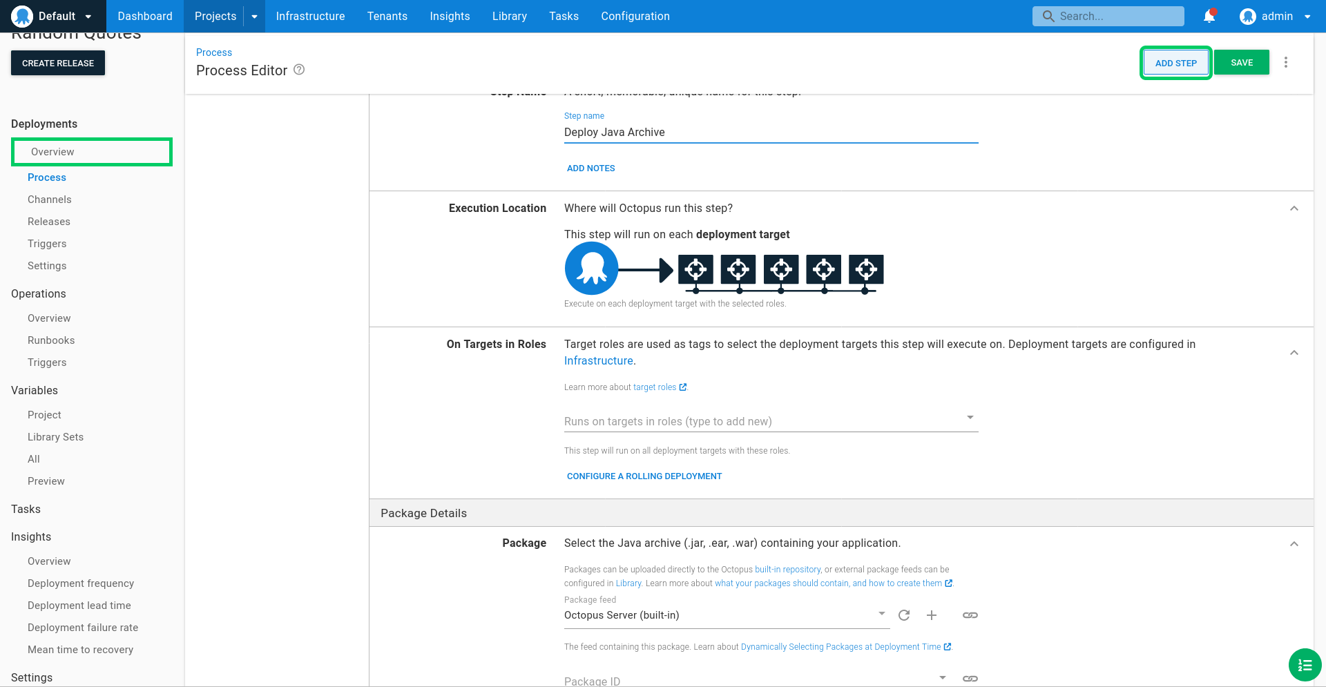This screenshot has height=687, width=1326.
Task: Go to the Dashboard menu
Action: pos(145,16)
